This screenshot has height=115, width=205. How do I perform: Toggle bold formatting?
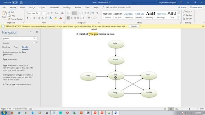coord(28,18)
